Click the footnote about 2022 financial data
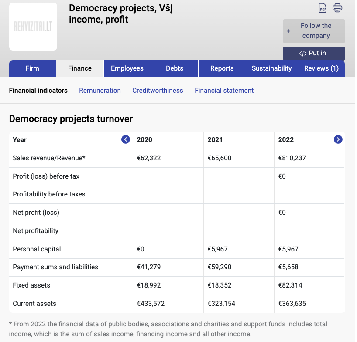The height and width of the screenshot is (342, 357). pos(168,329)
